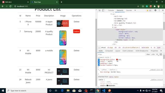View site information icon
Image resolution: width=165 pixels, height=93 pixels.
point(15,6)
